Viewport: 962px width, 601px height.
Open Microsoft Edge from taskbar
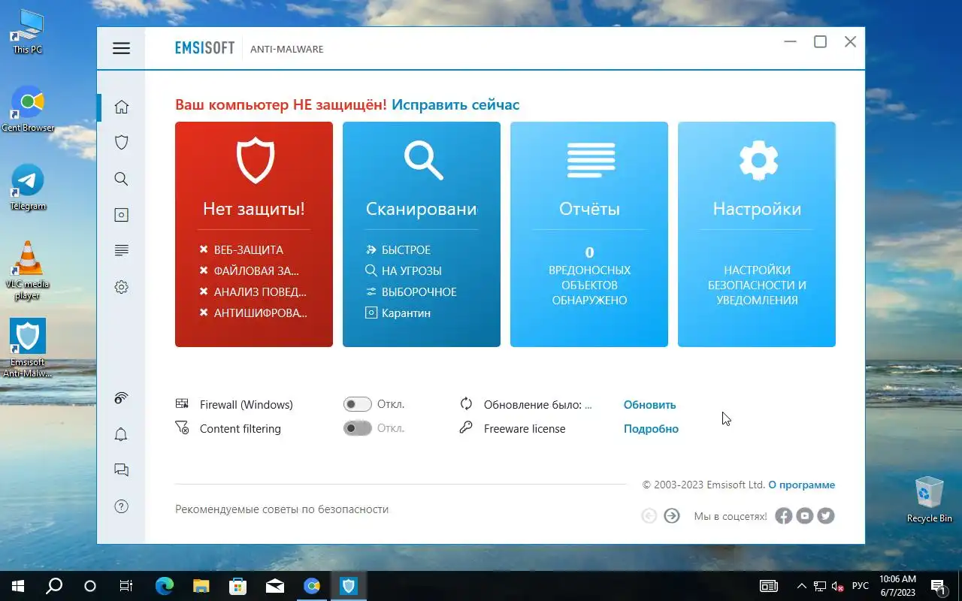tap(164, 586)
